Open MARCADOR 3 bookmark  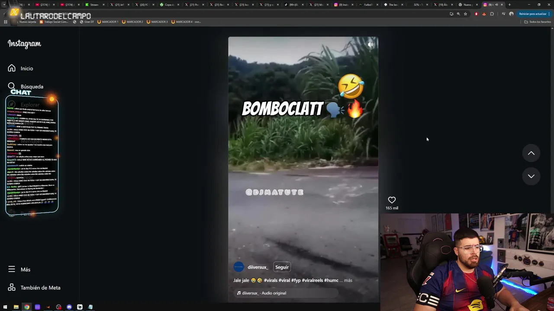[157, 22]
